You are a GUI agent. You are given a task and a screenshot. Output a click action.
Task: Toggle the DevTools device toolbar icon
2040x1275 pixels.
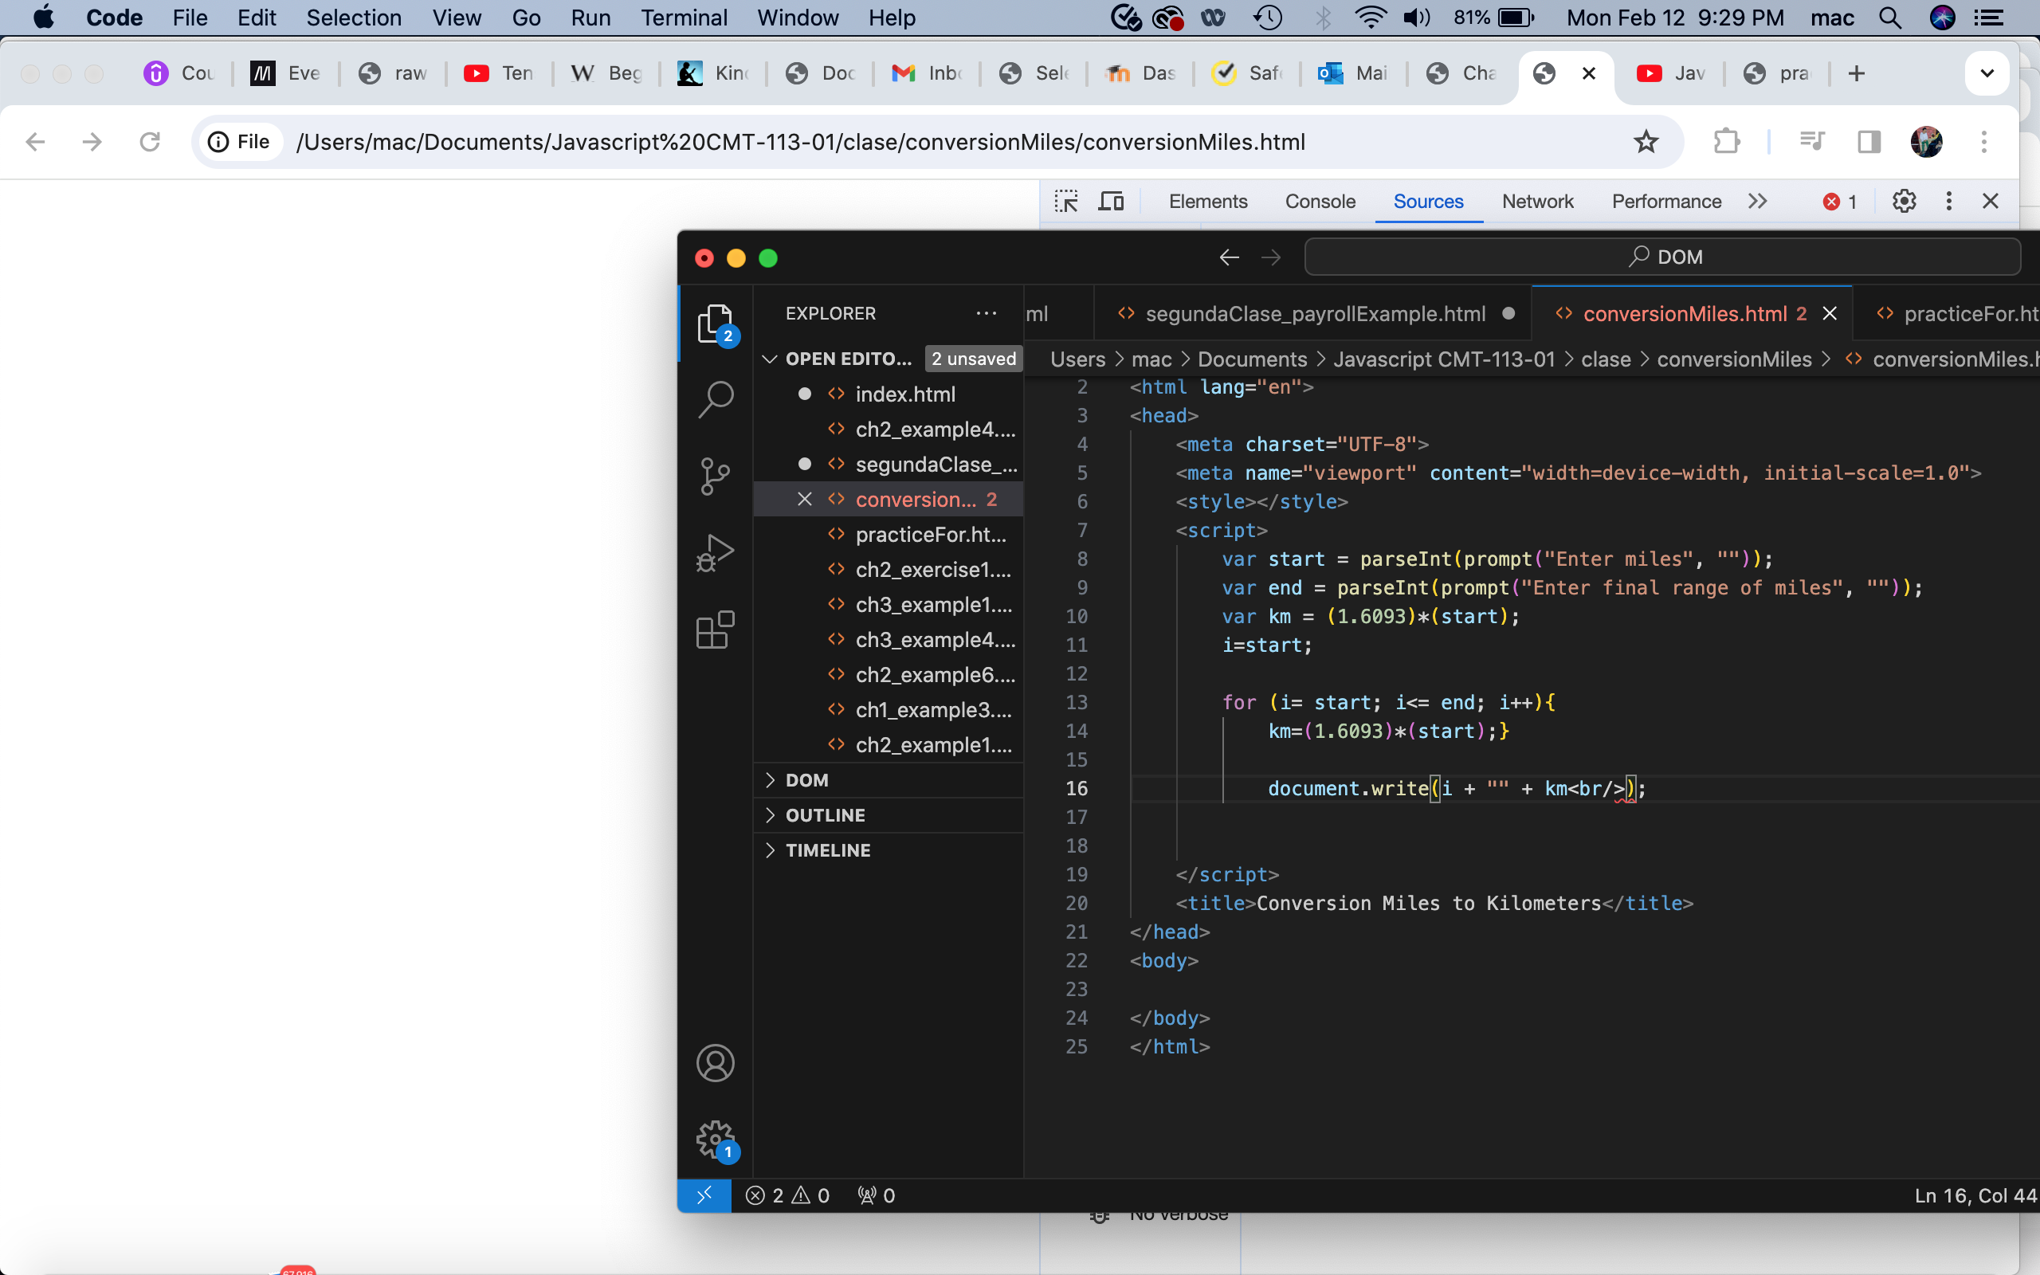(1111, 202)
